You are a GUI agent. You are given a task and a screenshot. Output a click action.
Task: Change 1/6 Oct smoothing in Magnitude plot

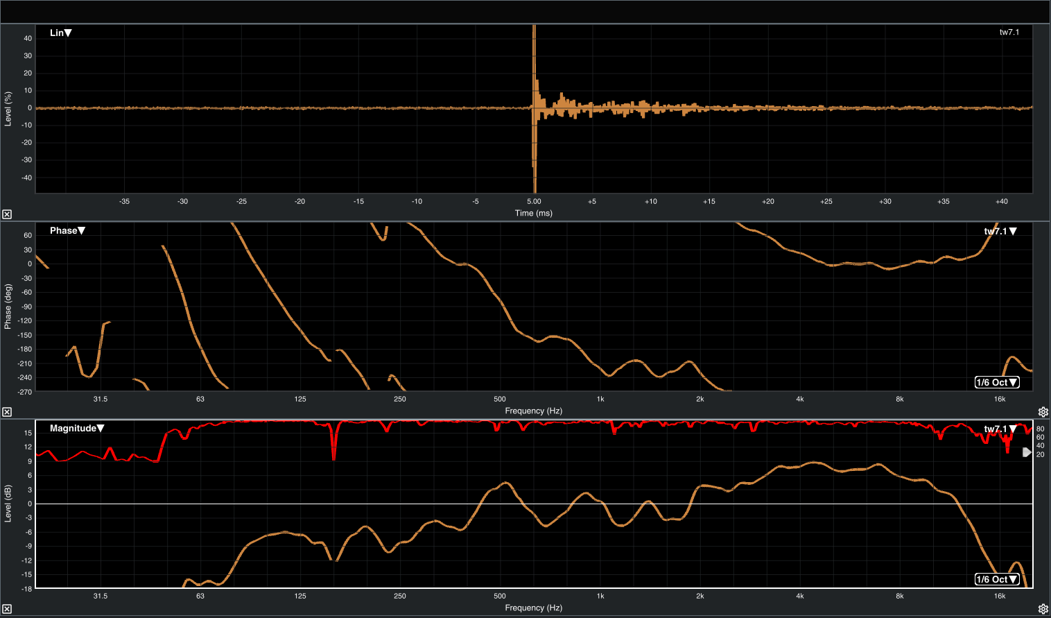coord(996,579)
